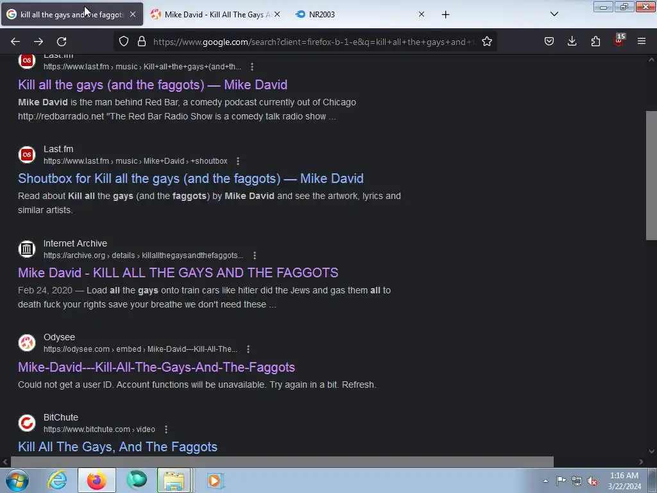Open the Windows Start orb

17,480
